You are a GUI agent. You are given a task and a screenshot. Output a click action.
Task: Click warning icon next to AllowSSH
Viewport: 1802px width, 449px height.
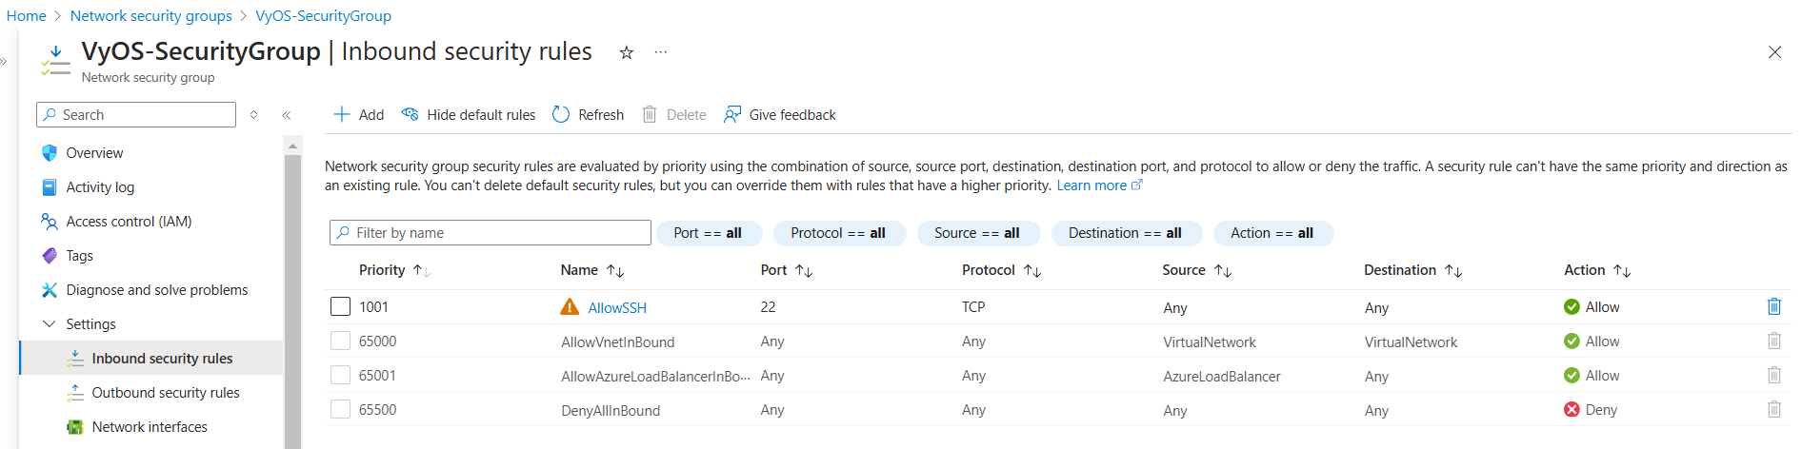570,307
